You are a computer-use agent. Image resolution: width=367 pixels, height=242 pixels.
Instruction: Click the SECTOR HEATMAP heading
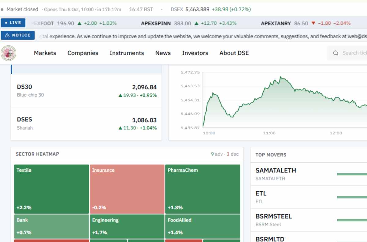(37, 154)
